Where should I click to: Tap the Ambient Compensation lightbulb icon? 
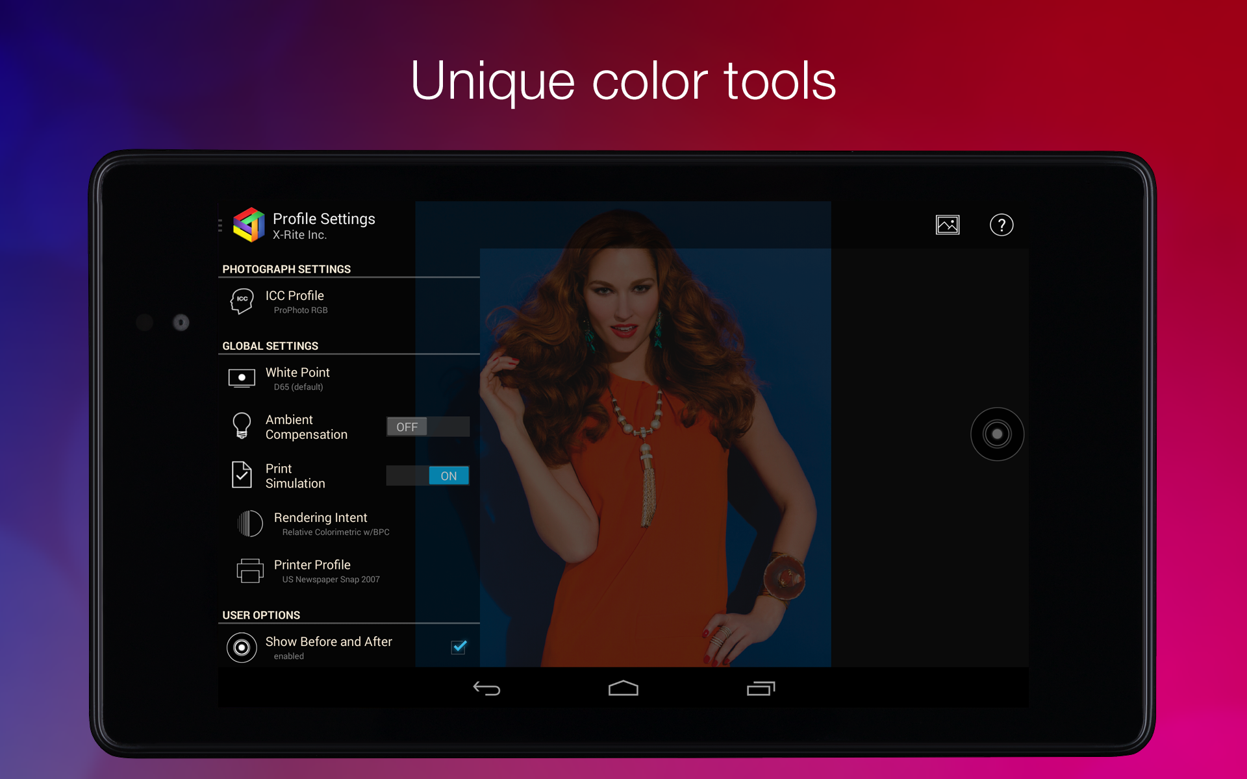click(x=242, y=427)
